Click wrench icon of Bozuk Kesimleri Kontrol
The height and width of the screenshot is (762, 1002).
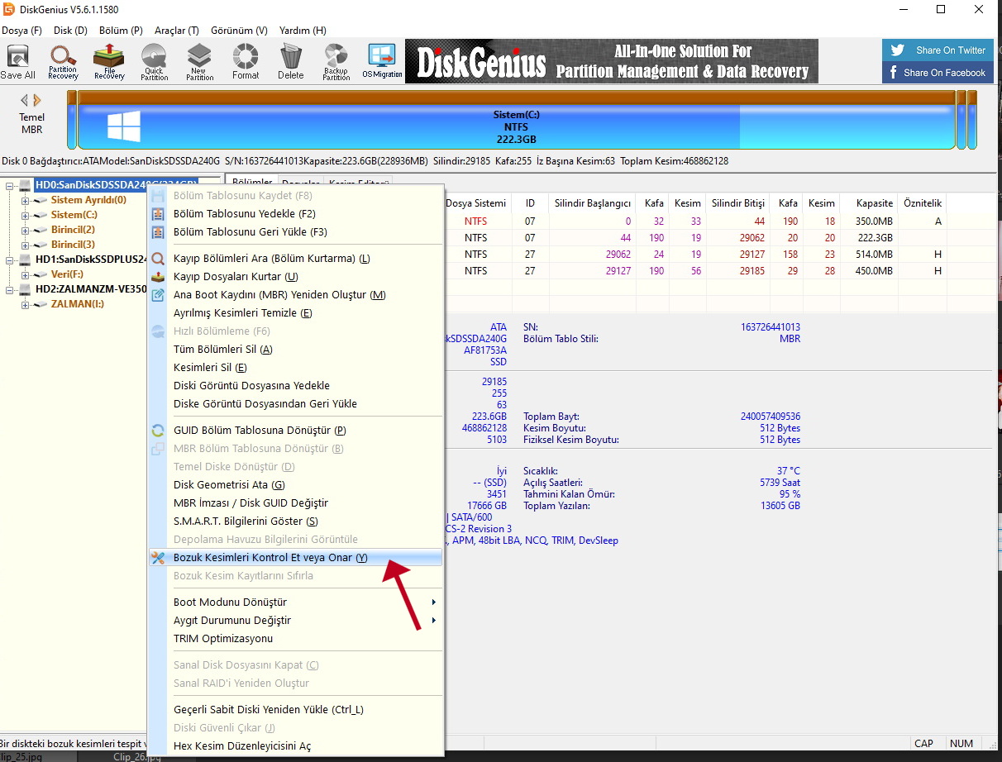click(x=158, y=558)
